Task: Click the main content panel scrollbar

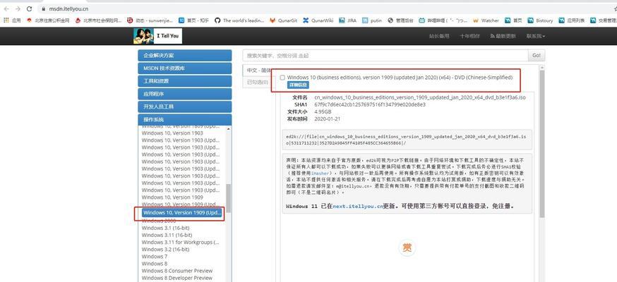Action: [542, 143]
